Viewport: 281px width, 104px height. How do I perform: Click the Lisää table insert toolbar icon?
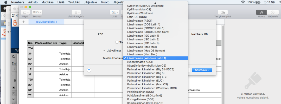[114, 12]
